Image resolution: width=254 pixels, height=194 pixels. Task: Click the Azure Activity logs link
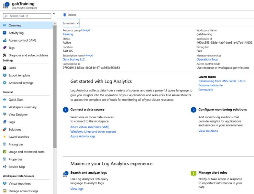[x=83, y=136]
